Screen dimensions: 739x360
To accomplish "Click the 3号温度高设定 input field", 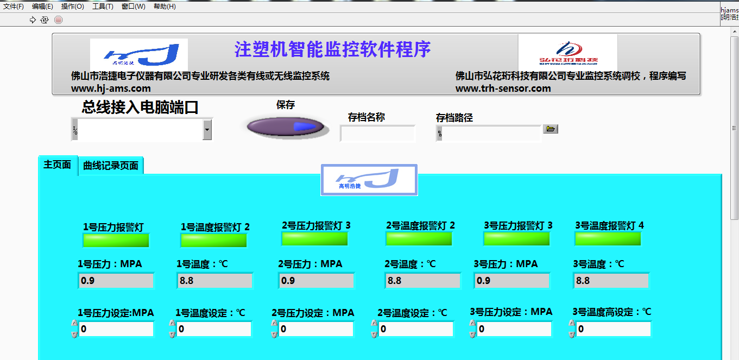I will click(x=614, y=329).
